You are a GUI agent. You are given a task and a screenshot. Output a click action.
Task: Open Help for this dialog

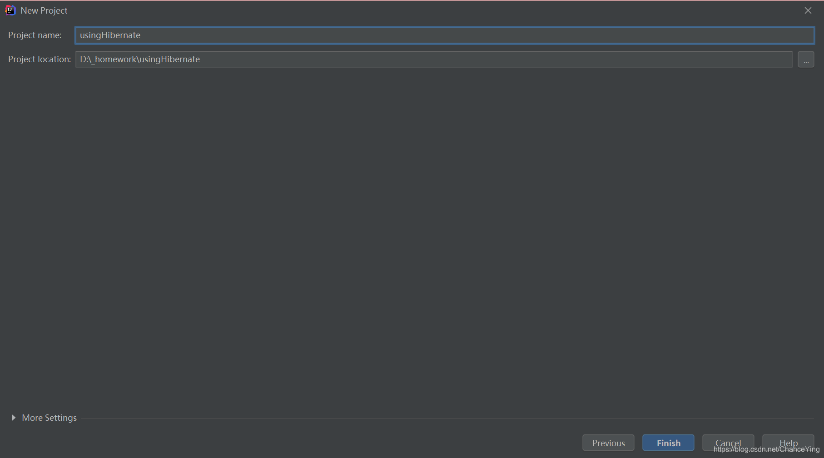click(788, 443)
